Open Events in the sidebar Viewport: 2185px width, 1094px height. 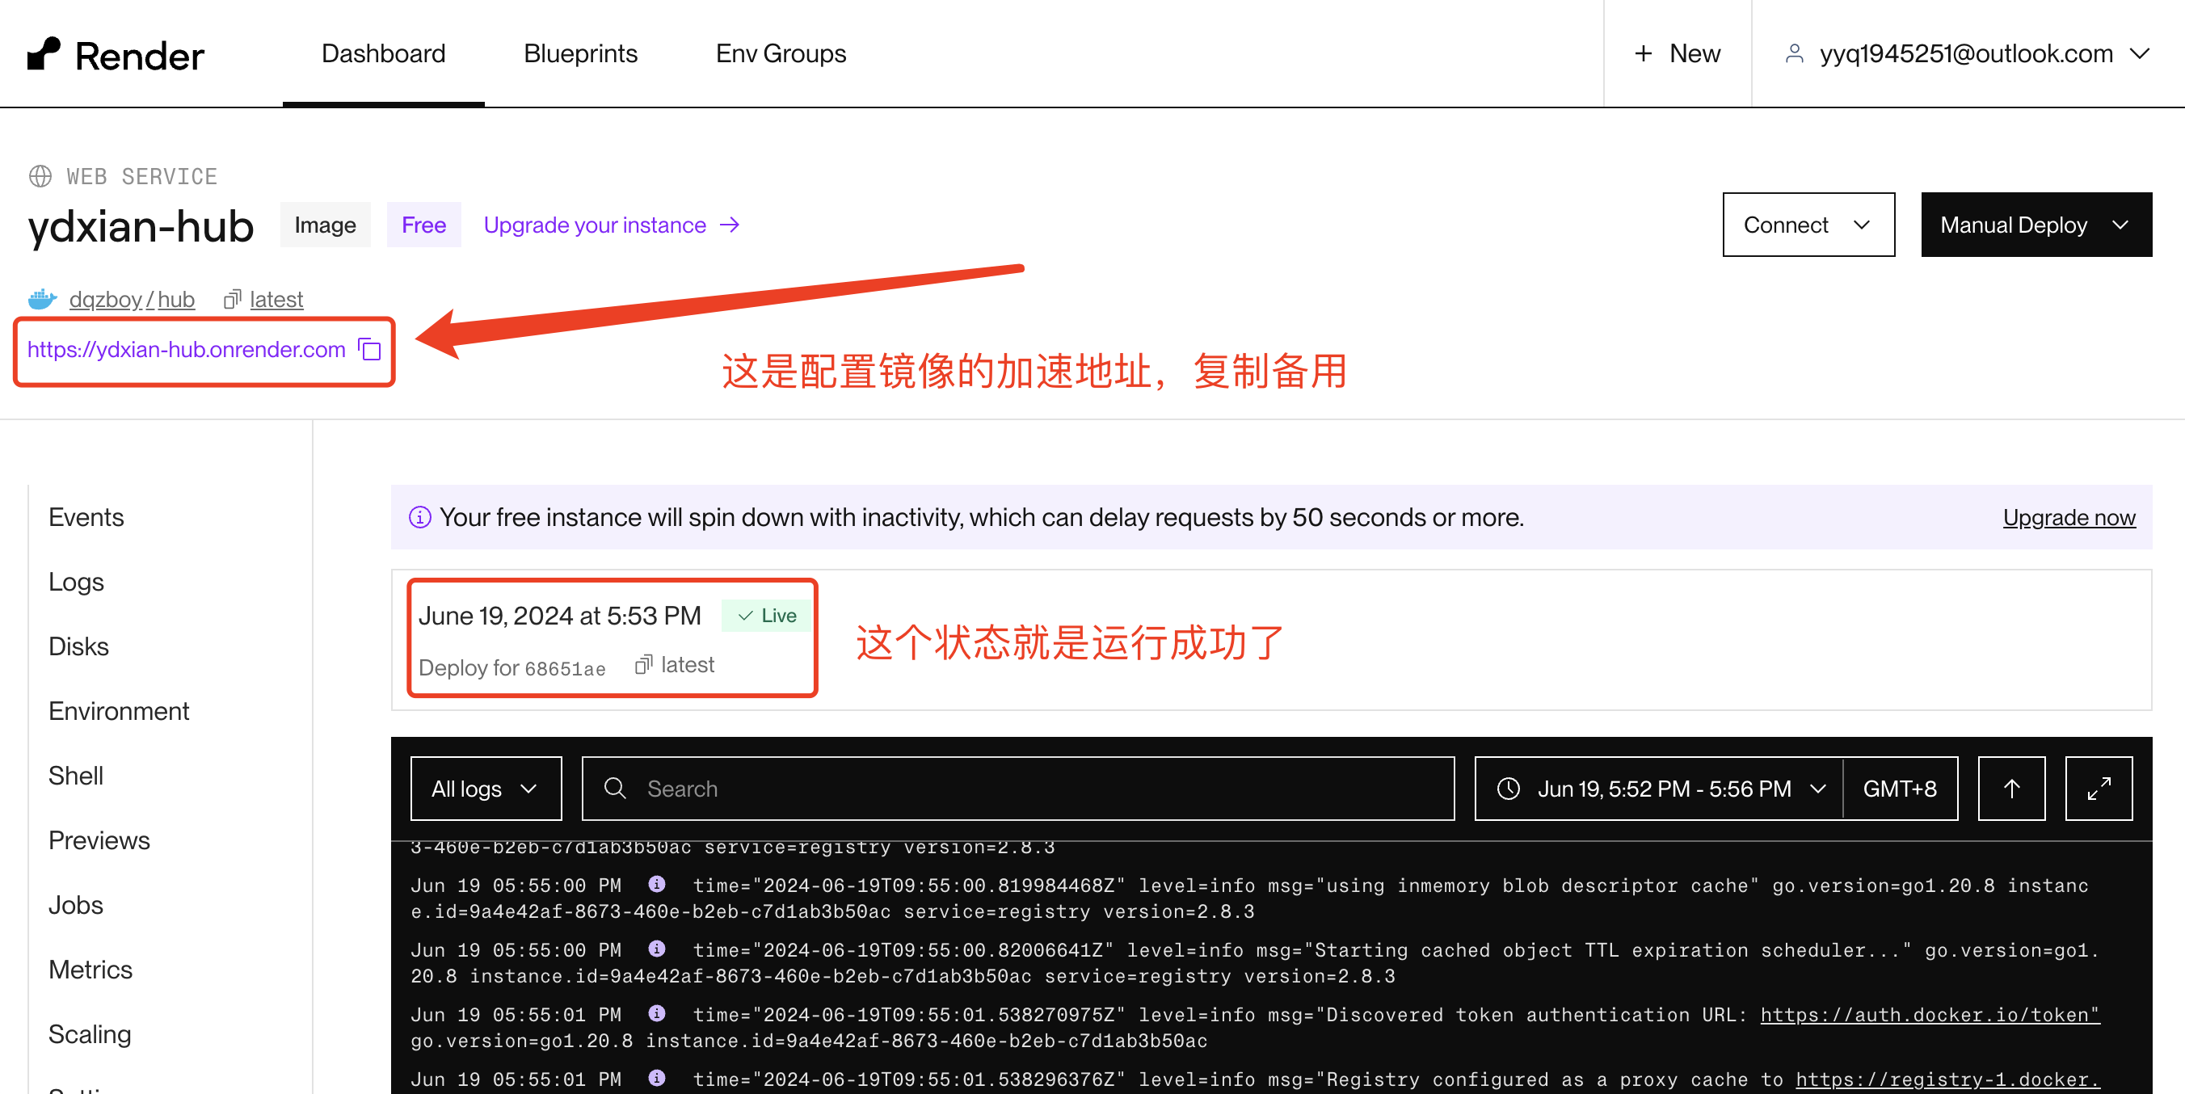click(86, 517)
